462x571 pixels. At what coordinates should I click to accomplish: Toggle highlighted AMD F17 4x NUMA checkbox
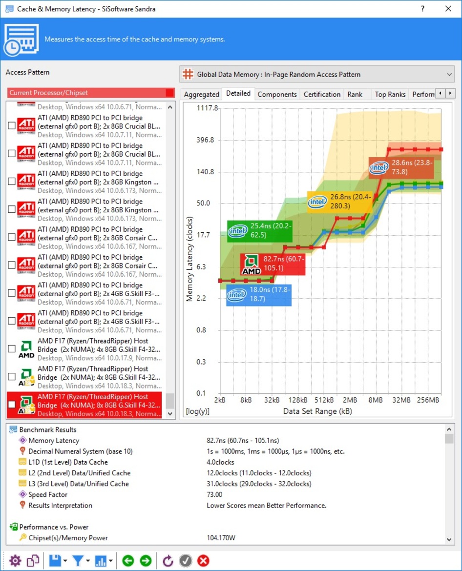[x=12, y=404]
